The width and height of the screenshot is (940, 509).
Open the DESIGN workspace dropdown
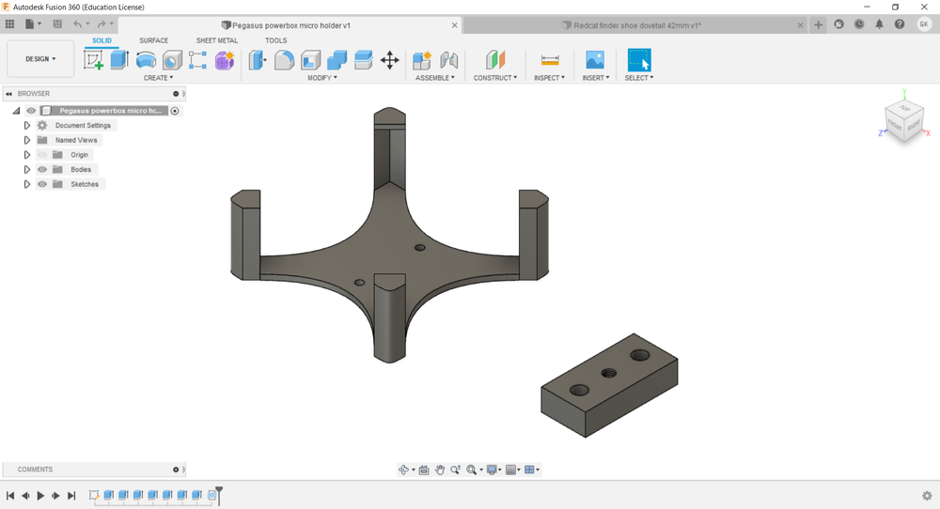pos(40,59)
